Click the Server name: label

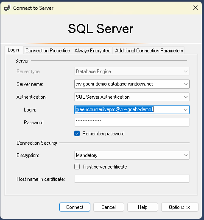30,84
